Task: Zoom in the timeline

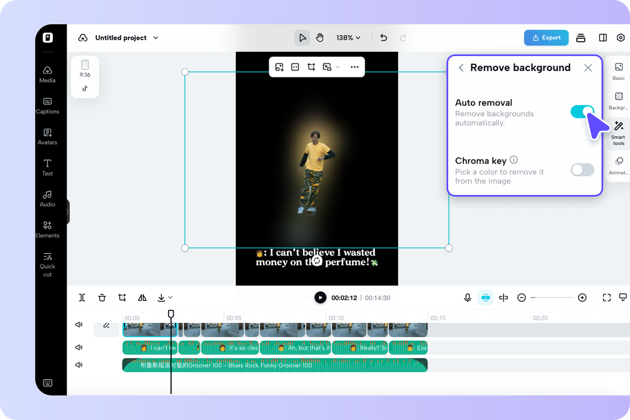Action: [582, 297]
